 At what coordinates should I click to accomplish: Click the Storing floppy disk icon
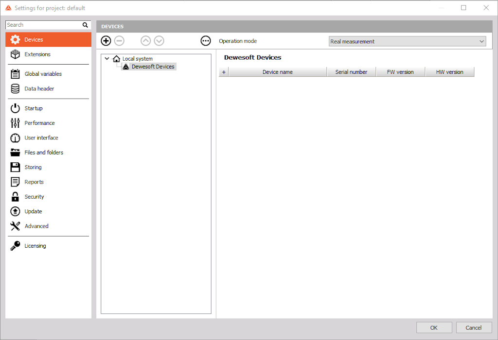(x=15, y=167)
